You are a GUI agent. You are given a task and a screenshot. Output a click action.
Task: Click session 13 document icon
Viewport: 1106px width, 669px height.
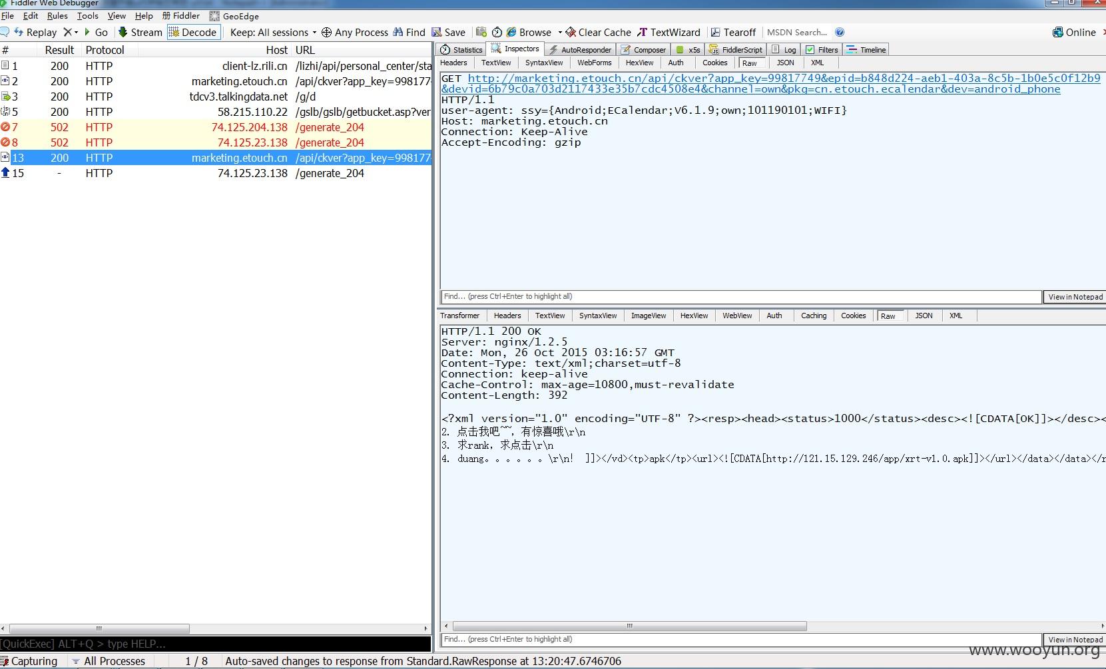pyautogui.click(x=5, y=157)
